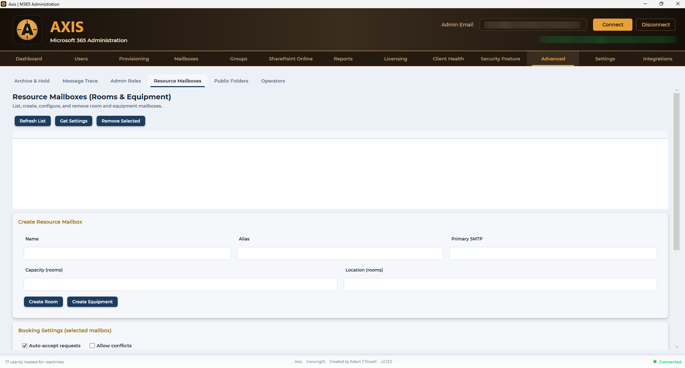Open Admin Roles sub-tab
The image size is (685, 368).
pyautogui.click(x=126, y=81)
